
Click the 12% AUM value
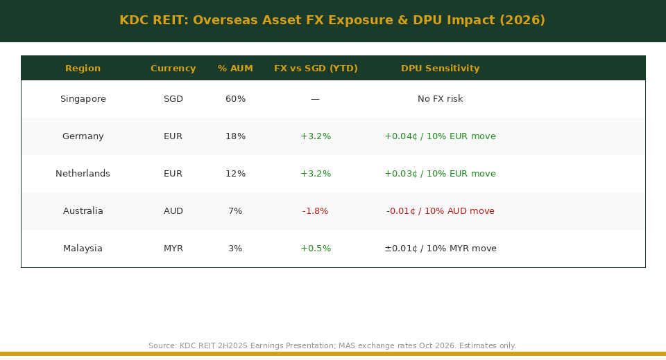tap(235, 174)
